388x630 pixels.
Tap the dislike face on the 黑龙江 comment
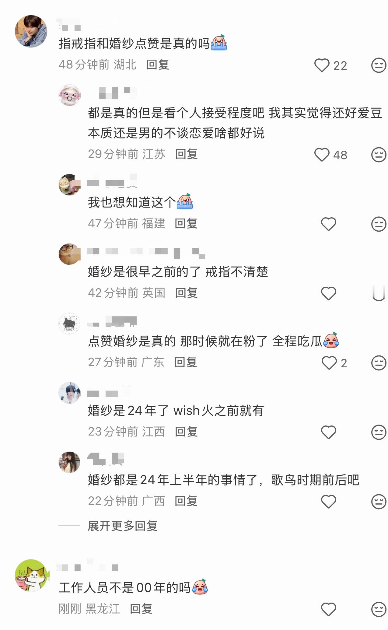[x=379, y=609]
